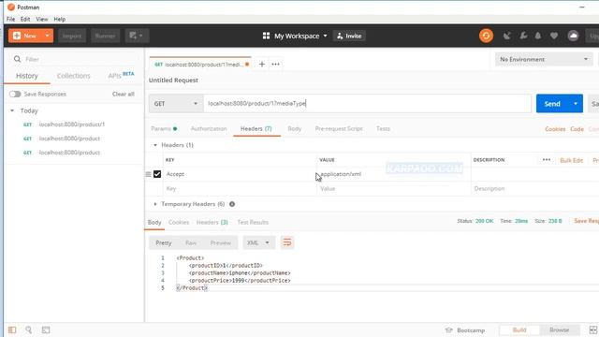The width and height of the screenshot is (599, 337).
Task: Open the Params request tab
Action: [x=164, y=129]
